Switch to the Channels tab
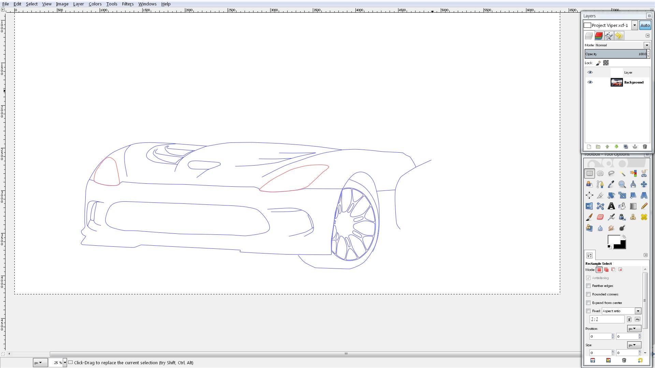 pyautogui.click(x=599, y=36)
